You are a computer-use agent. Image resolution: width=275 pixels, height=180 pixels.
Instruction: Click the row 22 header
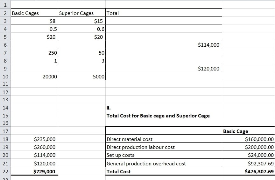(x=5, y=171)
